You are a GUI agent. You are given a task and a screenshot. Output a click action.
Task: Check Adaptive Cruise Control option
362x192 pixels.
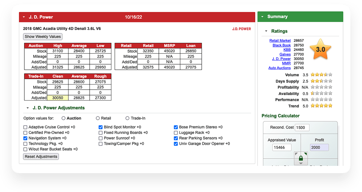pyautogui.click(x=25, y=127)
